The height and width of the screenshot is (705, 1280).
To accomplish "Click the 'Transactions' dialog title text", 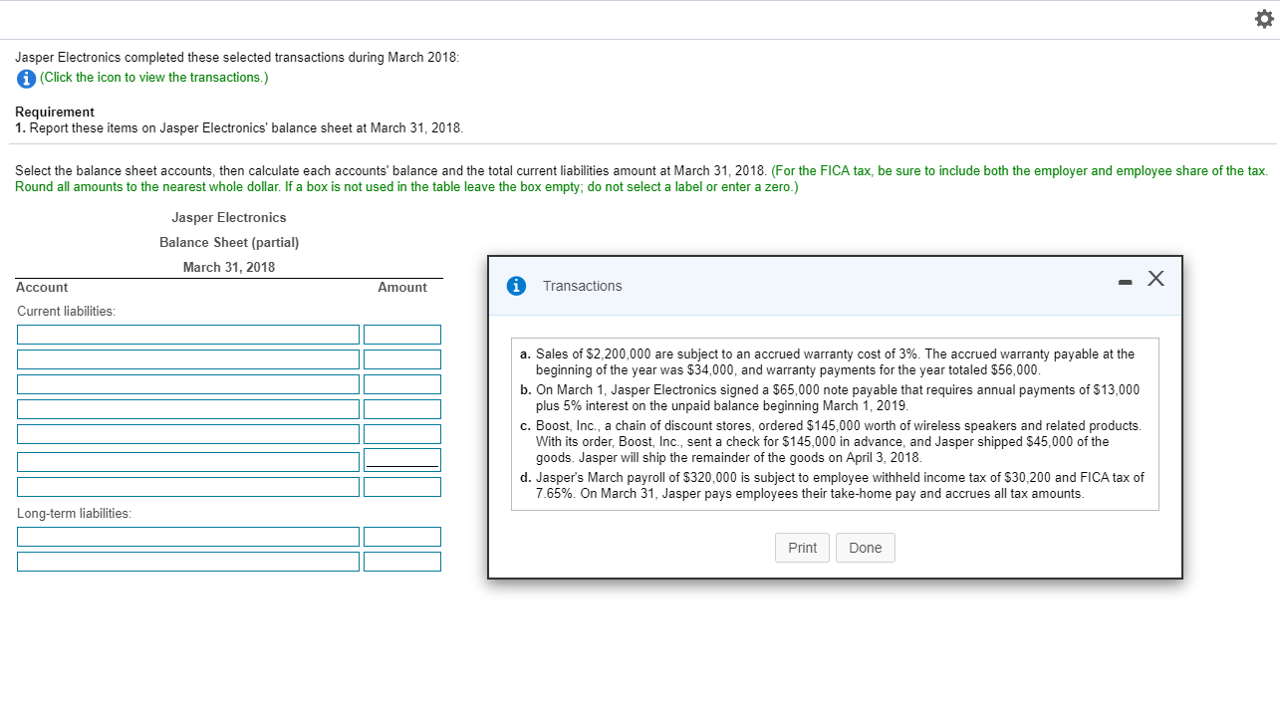I will coord(583,286).
